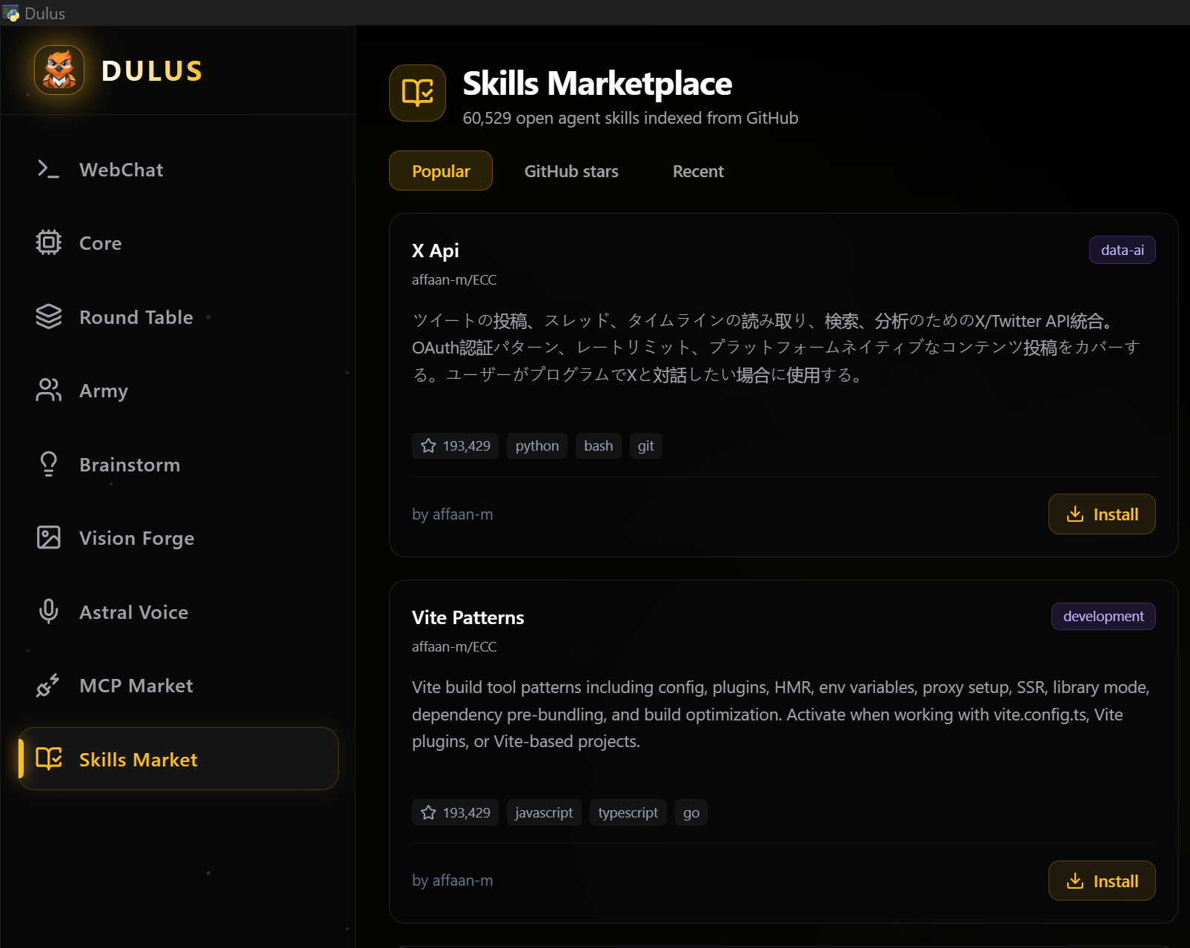The image size is (1190, 948).
Task: Click the DULUS brand name text
Action: pyautogui.click(x=152, y=71)
